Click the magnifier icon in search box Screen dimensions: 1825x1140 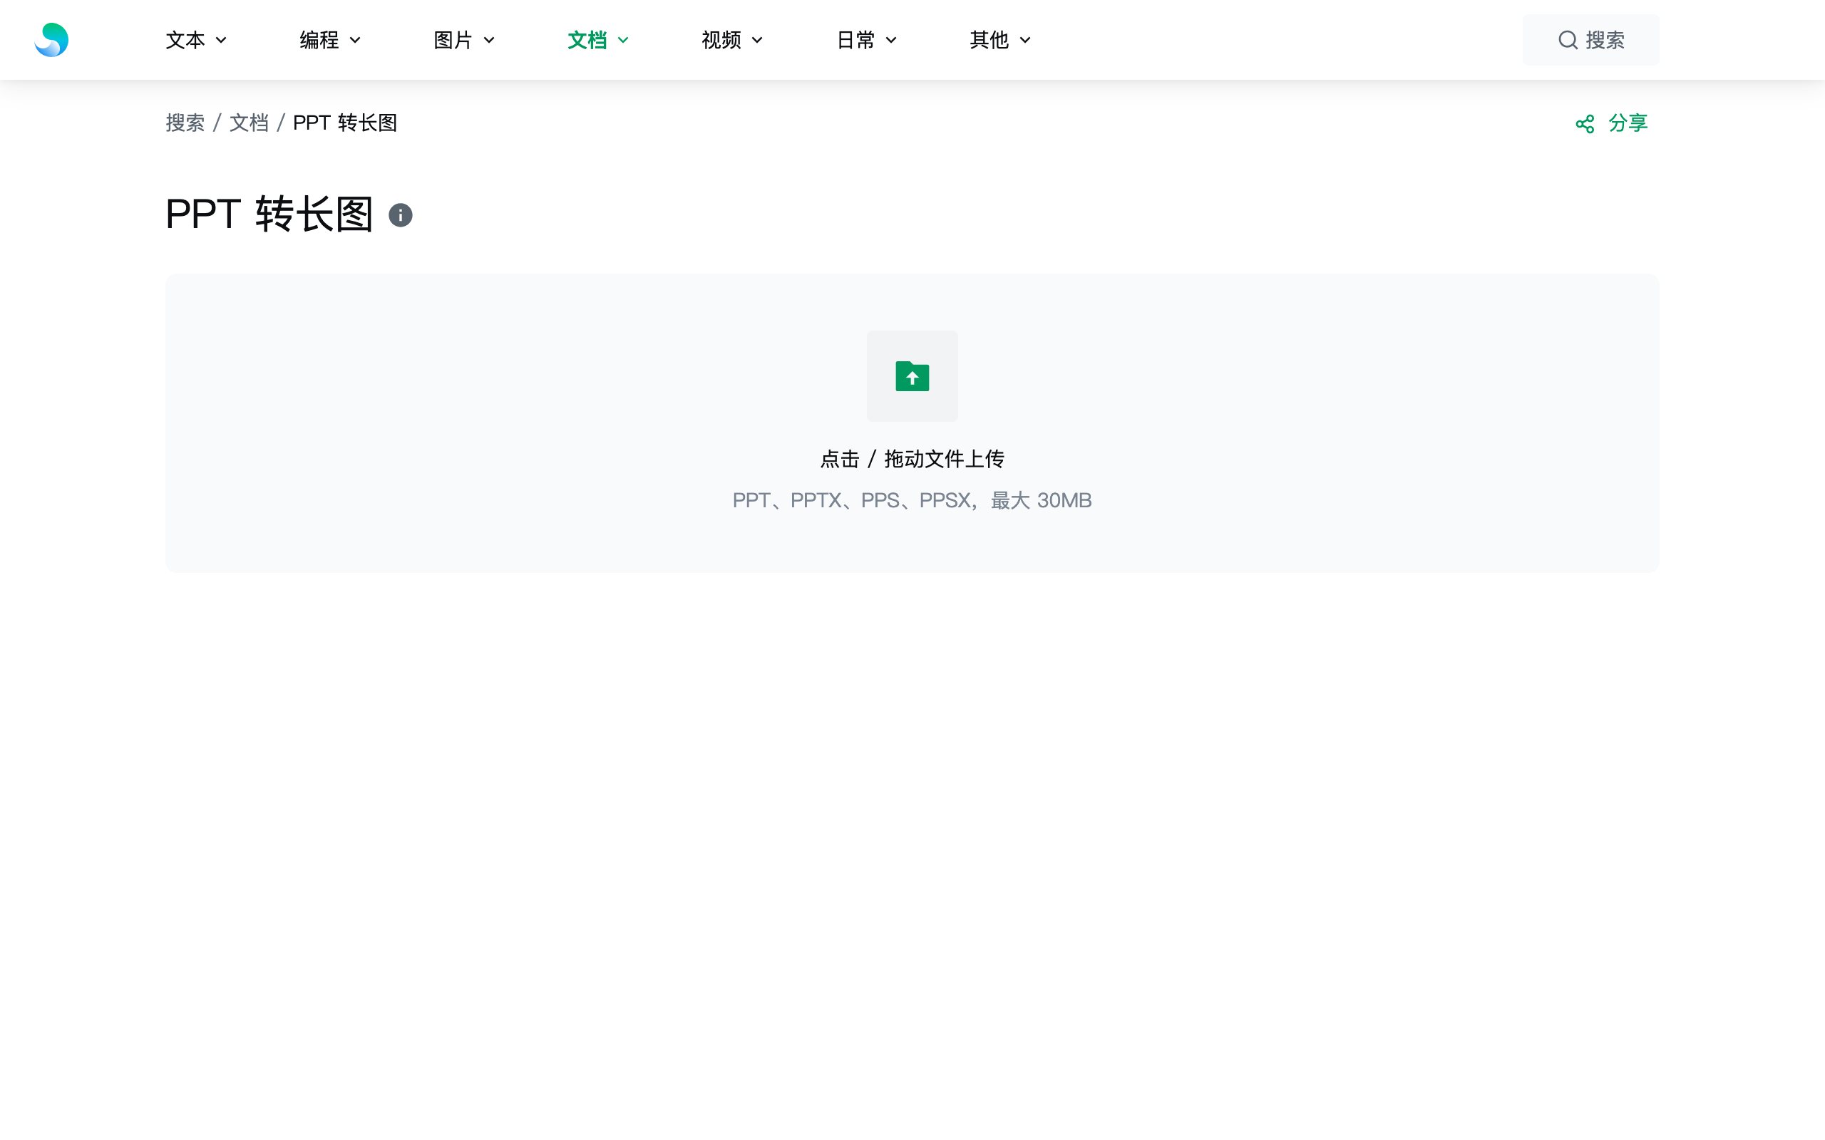[1568, 40]
